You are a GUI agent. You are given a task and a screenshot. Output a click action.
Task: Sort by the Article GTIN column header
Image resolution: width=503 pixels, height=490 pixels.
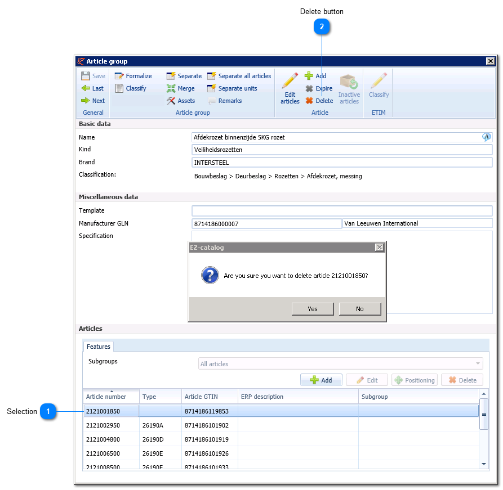[210, 397]
